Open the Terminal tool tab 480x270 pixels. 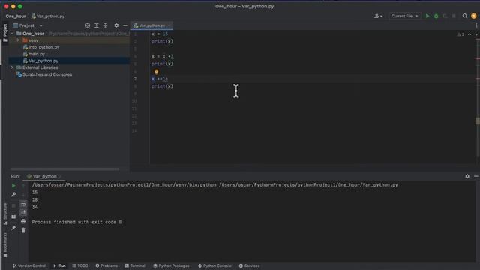click(x=135, y=265)
